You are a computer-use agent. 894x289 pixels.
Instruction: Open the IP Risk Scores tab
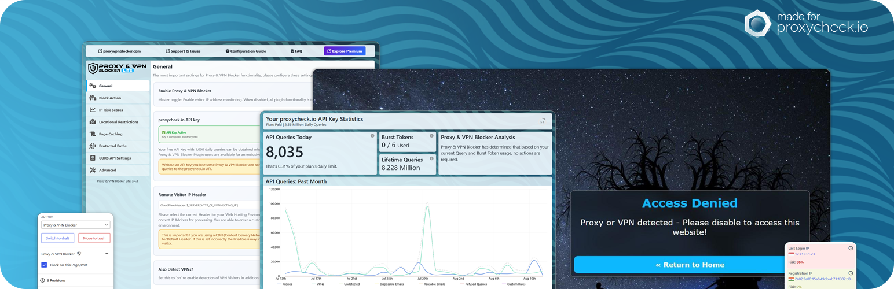click(118, 110)
